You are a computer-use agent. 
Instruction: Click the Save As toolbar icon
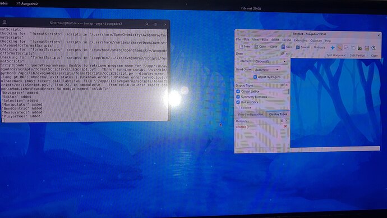point(298,47)
